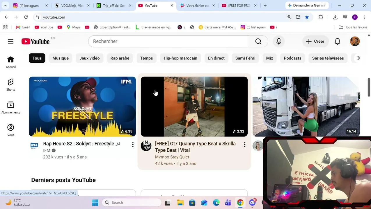Open Windows Start menu
Viewport: 371px width, 209px height.
tap(95, 203)
